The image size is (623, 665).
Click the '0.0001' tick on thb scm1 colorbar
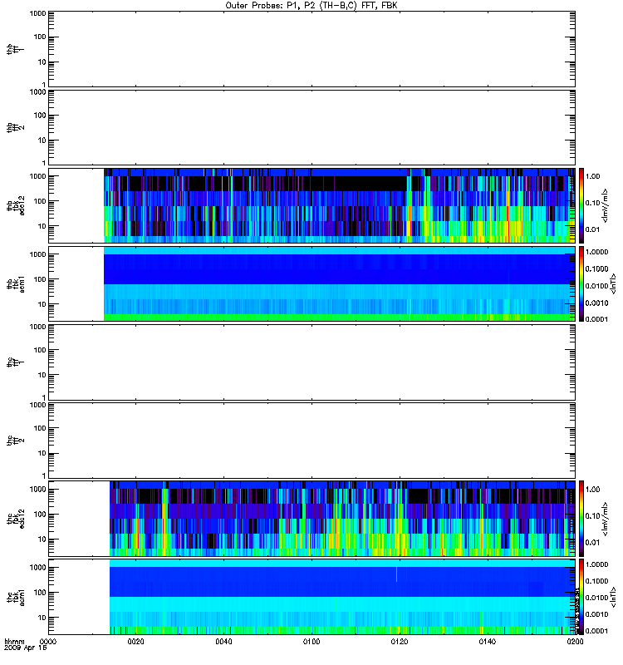pos(596,319)
